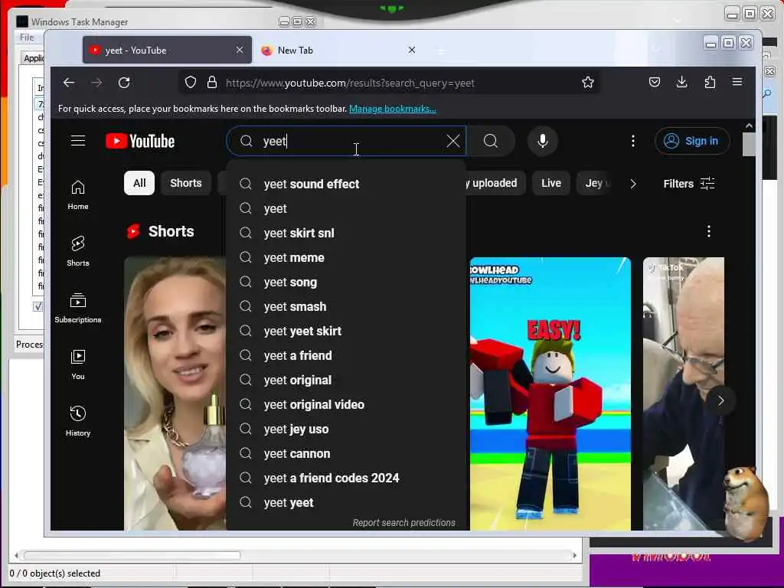
Task: Open the TikTok elderly man short
Action: click(x=684, y=394)
